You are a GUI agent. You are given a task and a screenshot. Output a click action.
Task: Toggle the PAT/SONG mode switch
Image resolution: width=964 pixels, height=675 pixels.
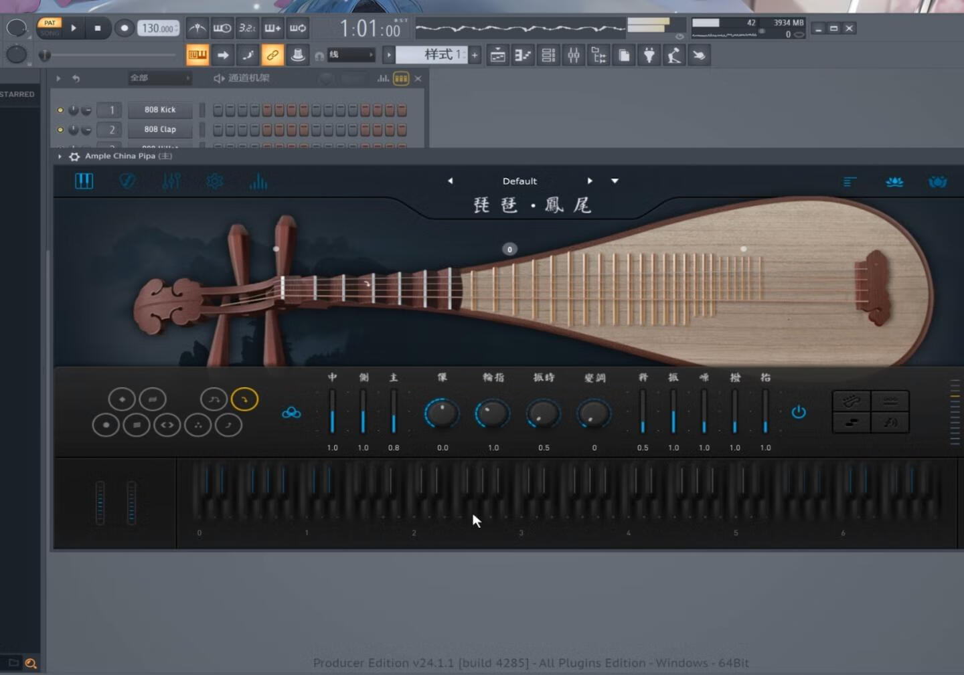[50, 27]
